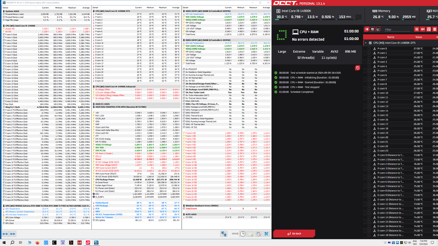438x246 pixels.
Task: Switch OCCT monitoring to table view icon
Action: point(373,29)
